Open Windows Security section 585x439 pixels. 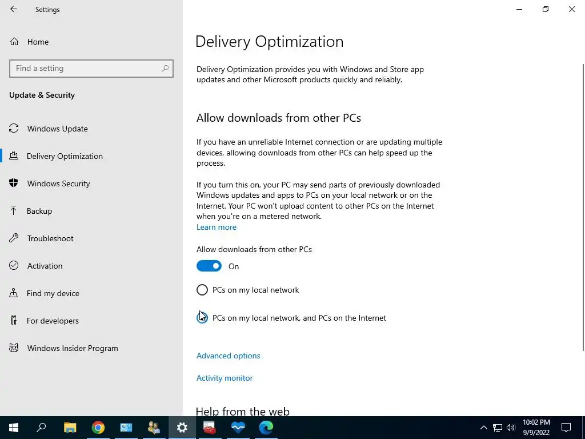59,183
